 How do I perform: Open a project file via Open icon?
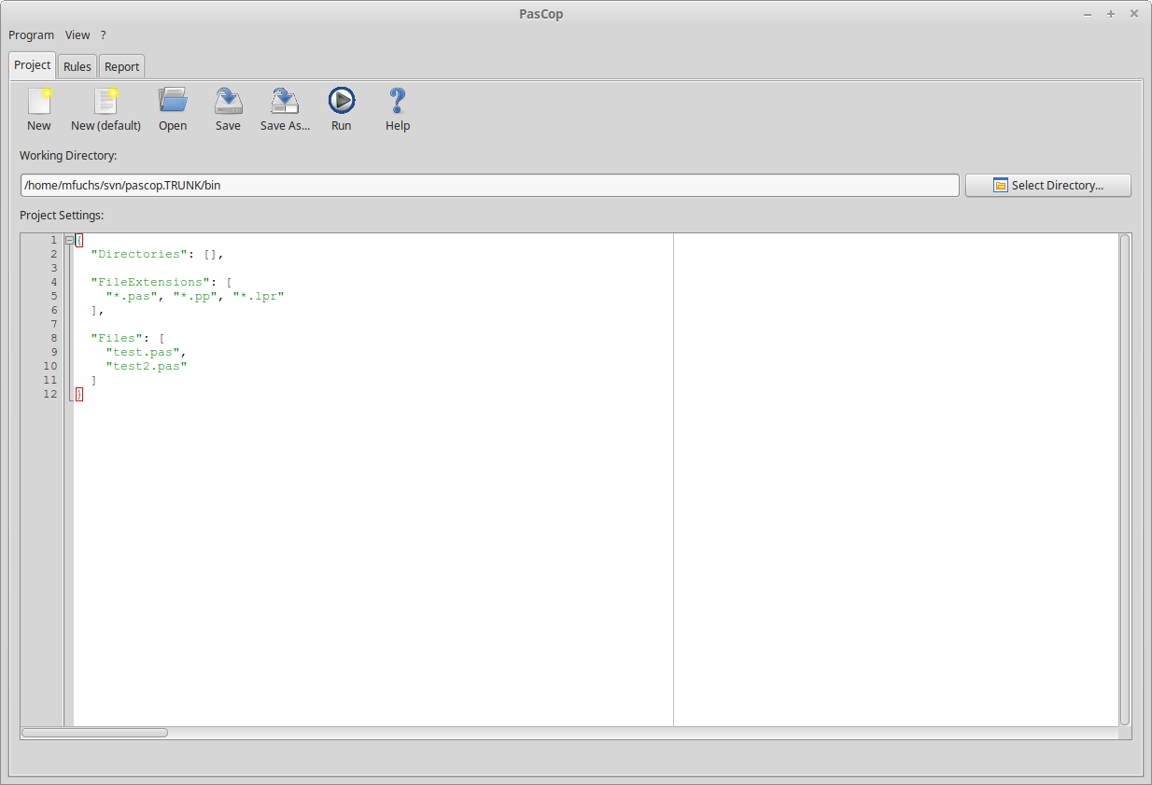point(173,101)
